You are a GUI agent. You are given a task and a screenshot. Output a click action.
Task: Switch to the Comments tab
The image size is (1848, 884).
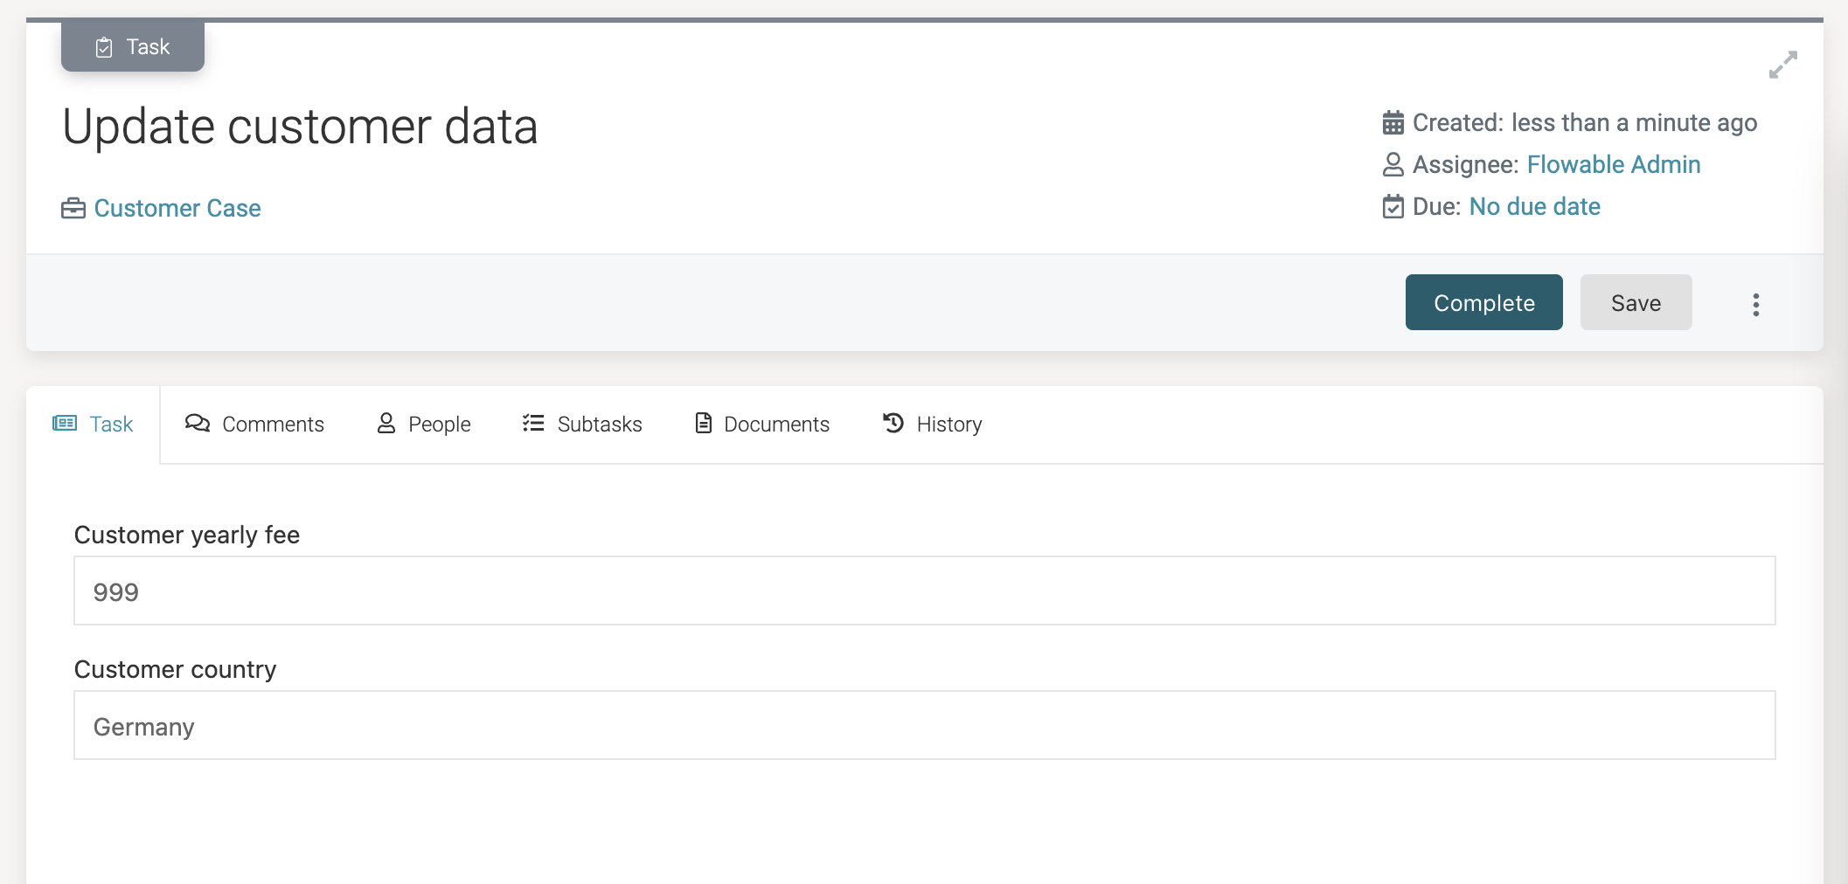274,424
